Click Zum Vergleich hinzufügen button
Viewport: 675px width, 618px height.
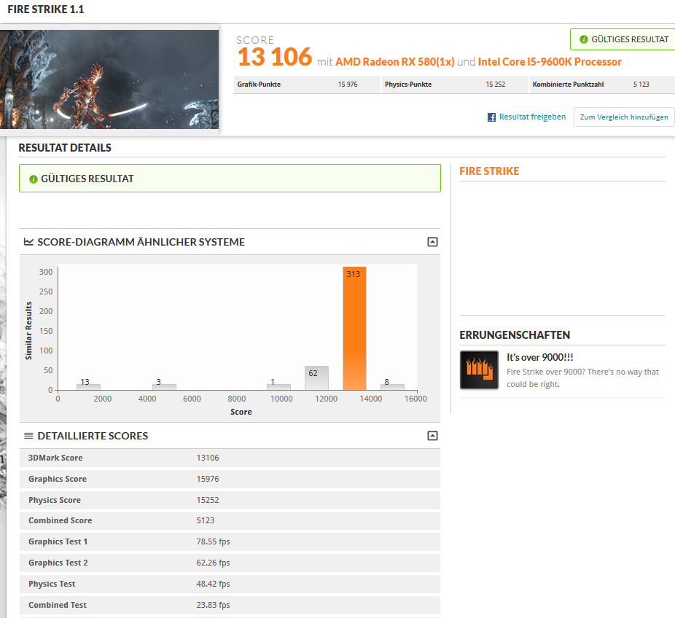tap(624, 117)
